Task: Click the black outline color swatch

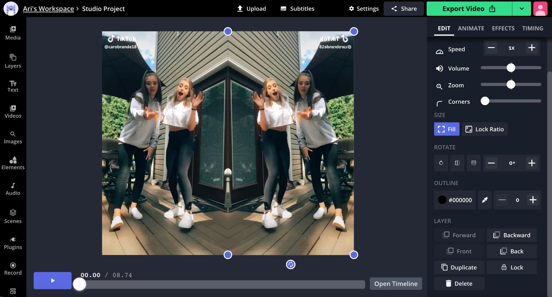Action: (442, 200)
